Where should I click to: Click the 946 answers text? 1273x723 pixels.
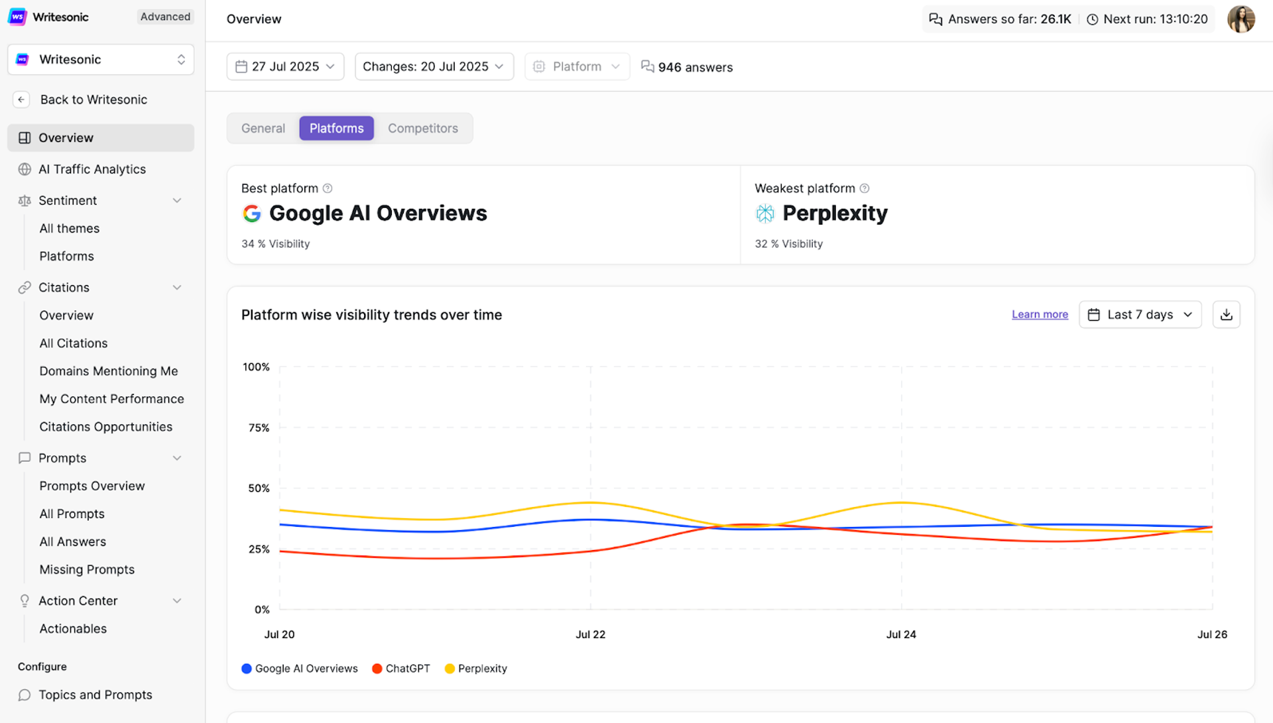696,67
